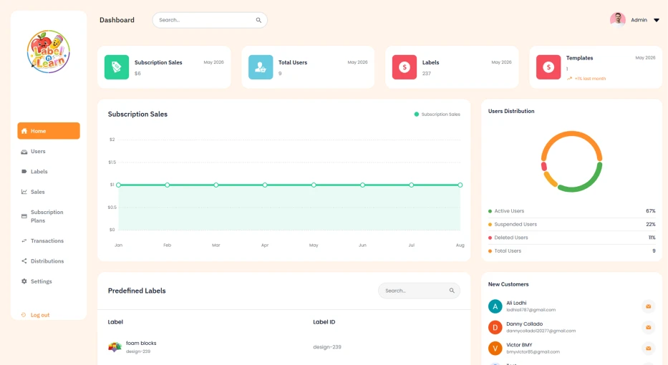Click the design-239 Label ID cell

(x=327, y=347)
